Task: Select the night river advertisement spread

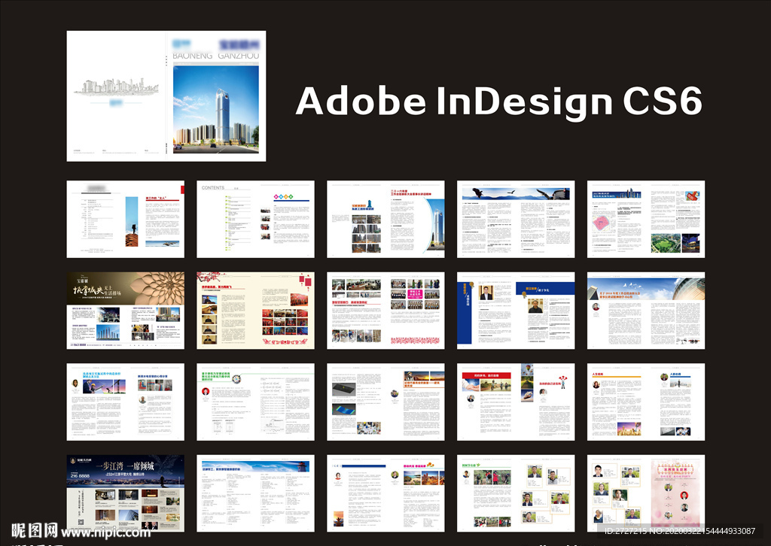Action: pyautogui.click(x=126, y=493)
